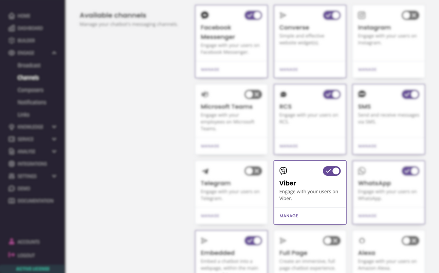Screen dimensions: 439x273
Task: Click the Microsoft Teams channel icon
Action: tap(205, 94)
